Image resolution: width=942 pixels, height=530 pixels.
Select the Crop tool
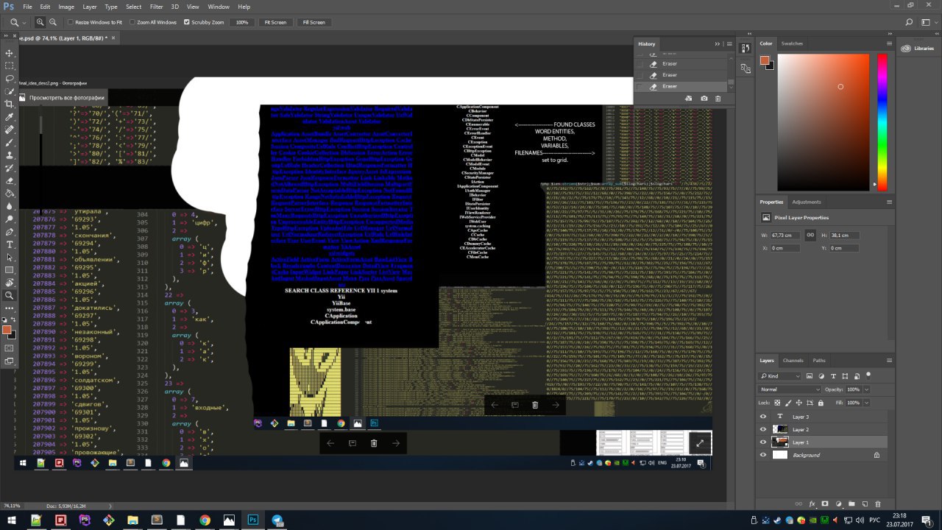click(10, 104)
